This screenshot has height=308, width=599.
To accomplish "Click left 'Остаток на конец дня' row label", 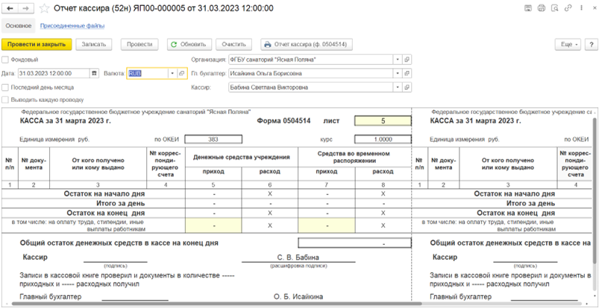I will click(106, 213).
